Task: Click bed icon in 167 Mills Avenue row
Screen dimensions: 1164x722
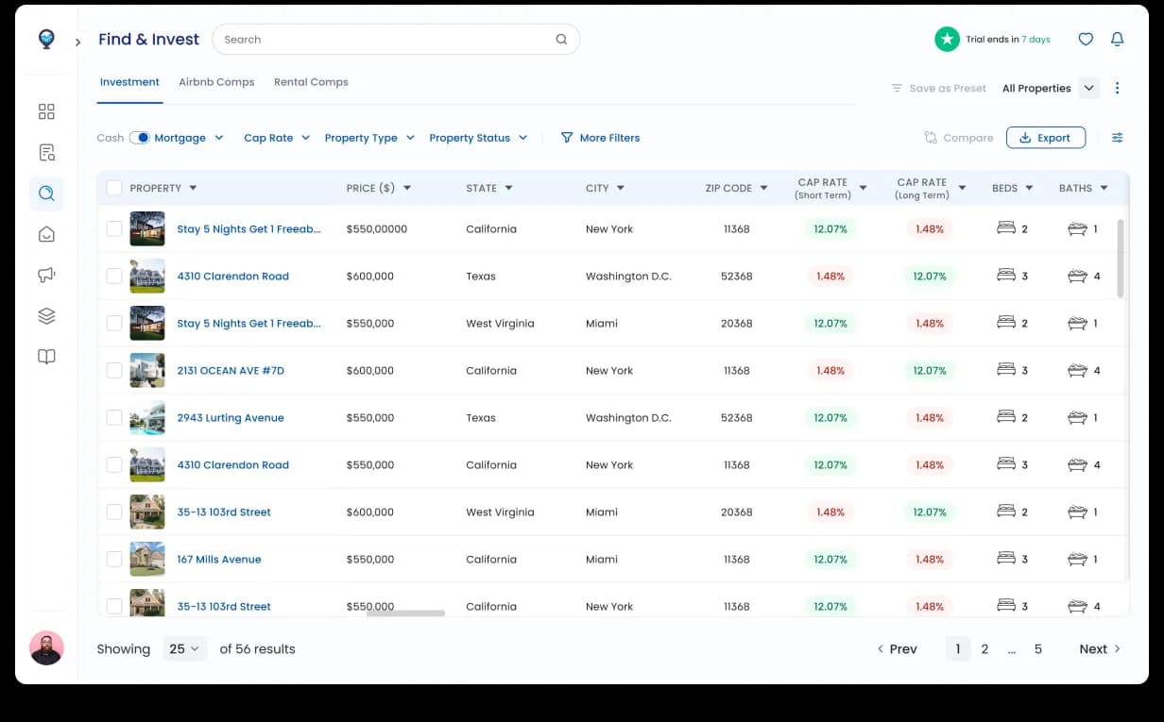Action: tap(1006, 559)
